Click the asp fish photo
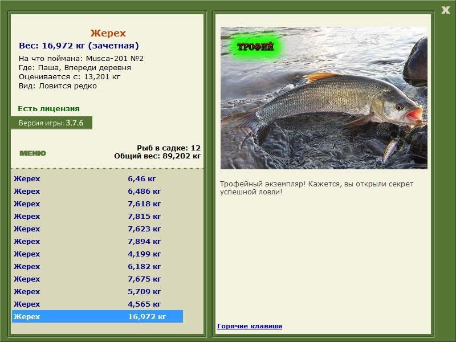 [x=324, y=98]
